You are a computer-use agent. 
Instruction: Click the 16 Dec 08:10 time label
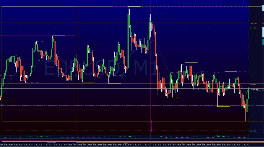pos(167,145)
